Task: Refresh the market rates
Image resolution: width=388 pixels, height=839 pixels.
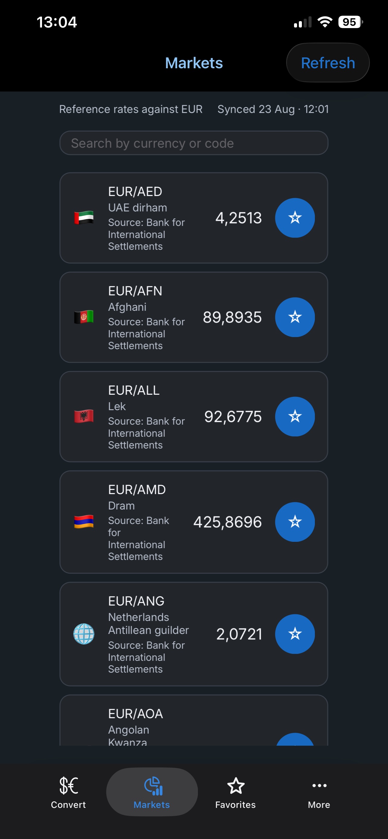Action: point(328,63)
